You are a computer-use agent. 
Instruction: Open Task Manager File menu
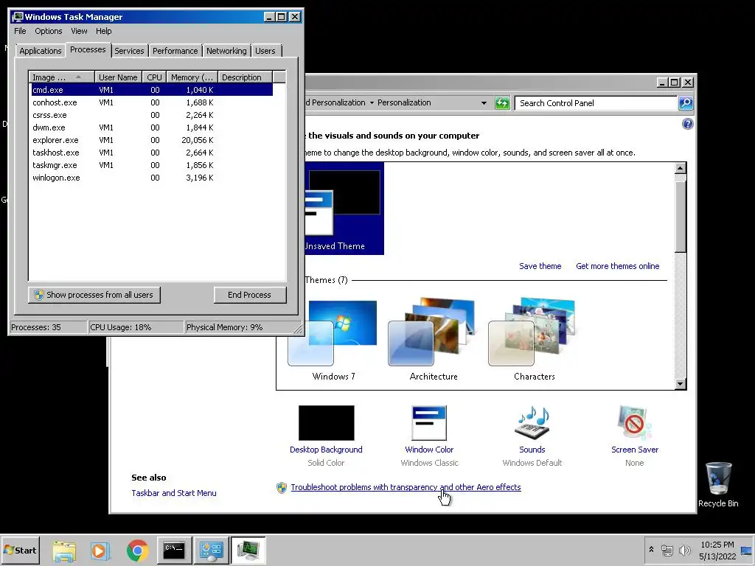[x=20, y=31]
